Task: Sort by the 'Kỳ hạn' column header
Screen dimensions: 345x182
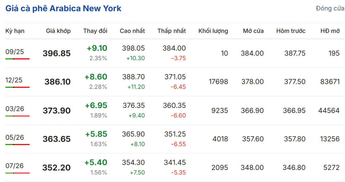Action: tap(15, 31)
